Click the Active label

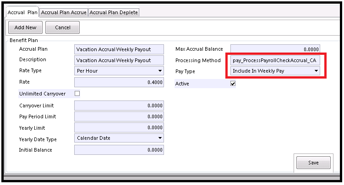182,84
